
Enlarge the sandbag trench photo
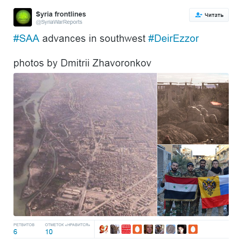193,109
